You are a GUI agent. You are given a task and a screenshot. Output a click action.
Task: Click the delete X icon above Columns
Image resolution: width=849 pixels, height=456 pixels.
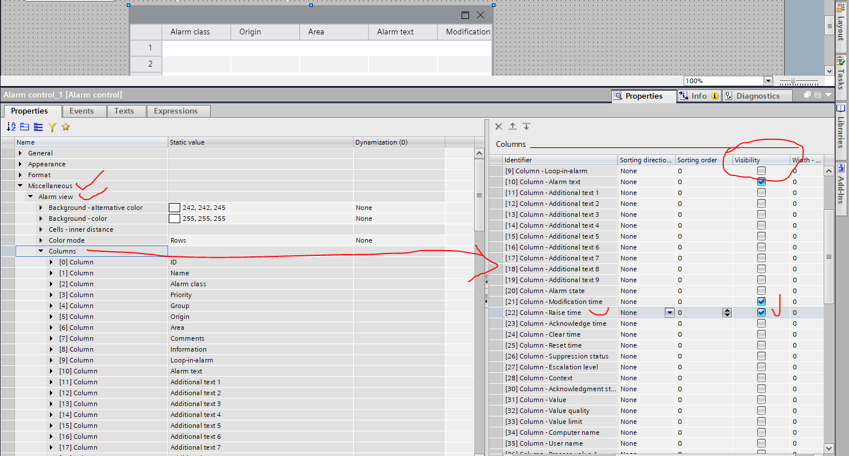pos(498,126)
